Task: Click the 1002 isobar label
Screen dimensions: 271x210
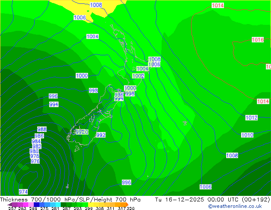Action: (x=138, y=76)
